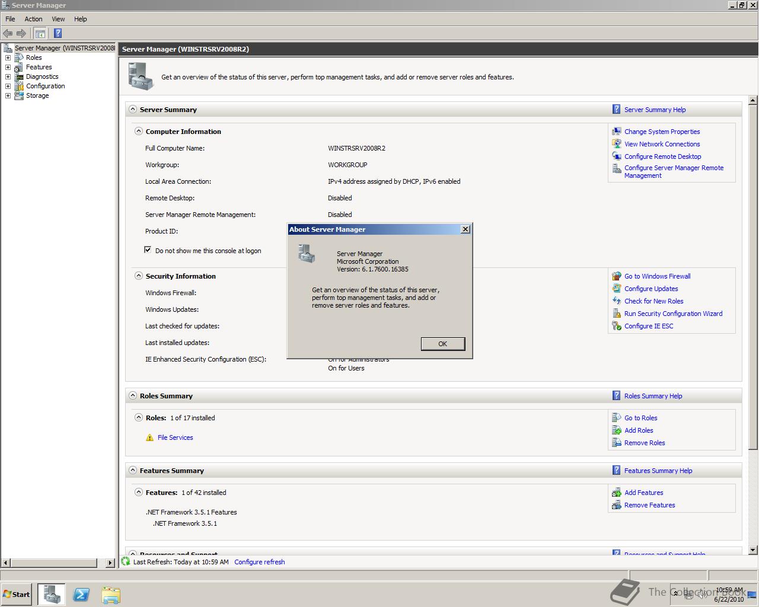
Task: Select the Storage node icon in tree
Action: [19, 95]
